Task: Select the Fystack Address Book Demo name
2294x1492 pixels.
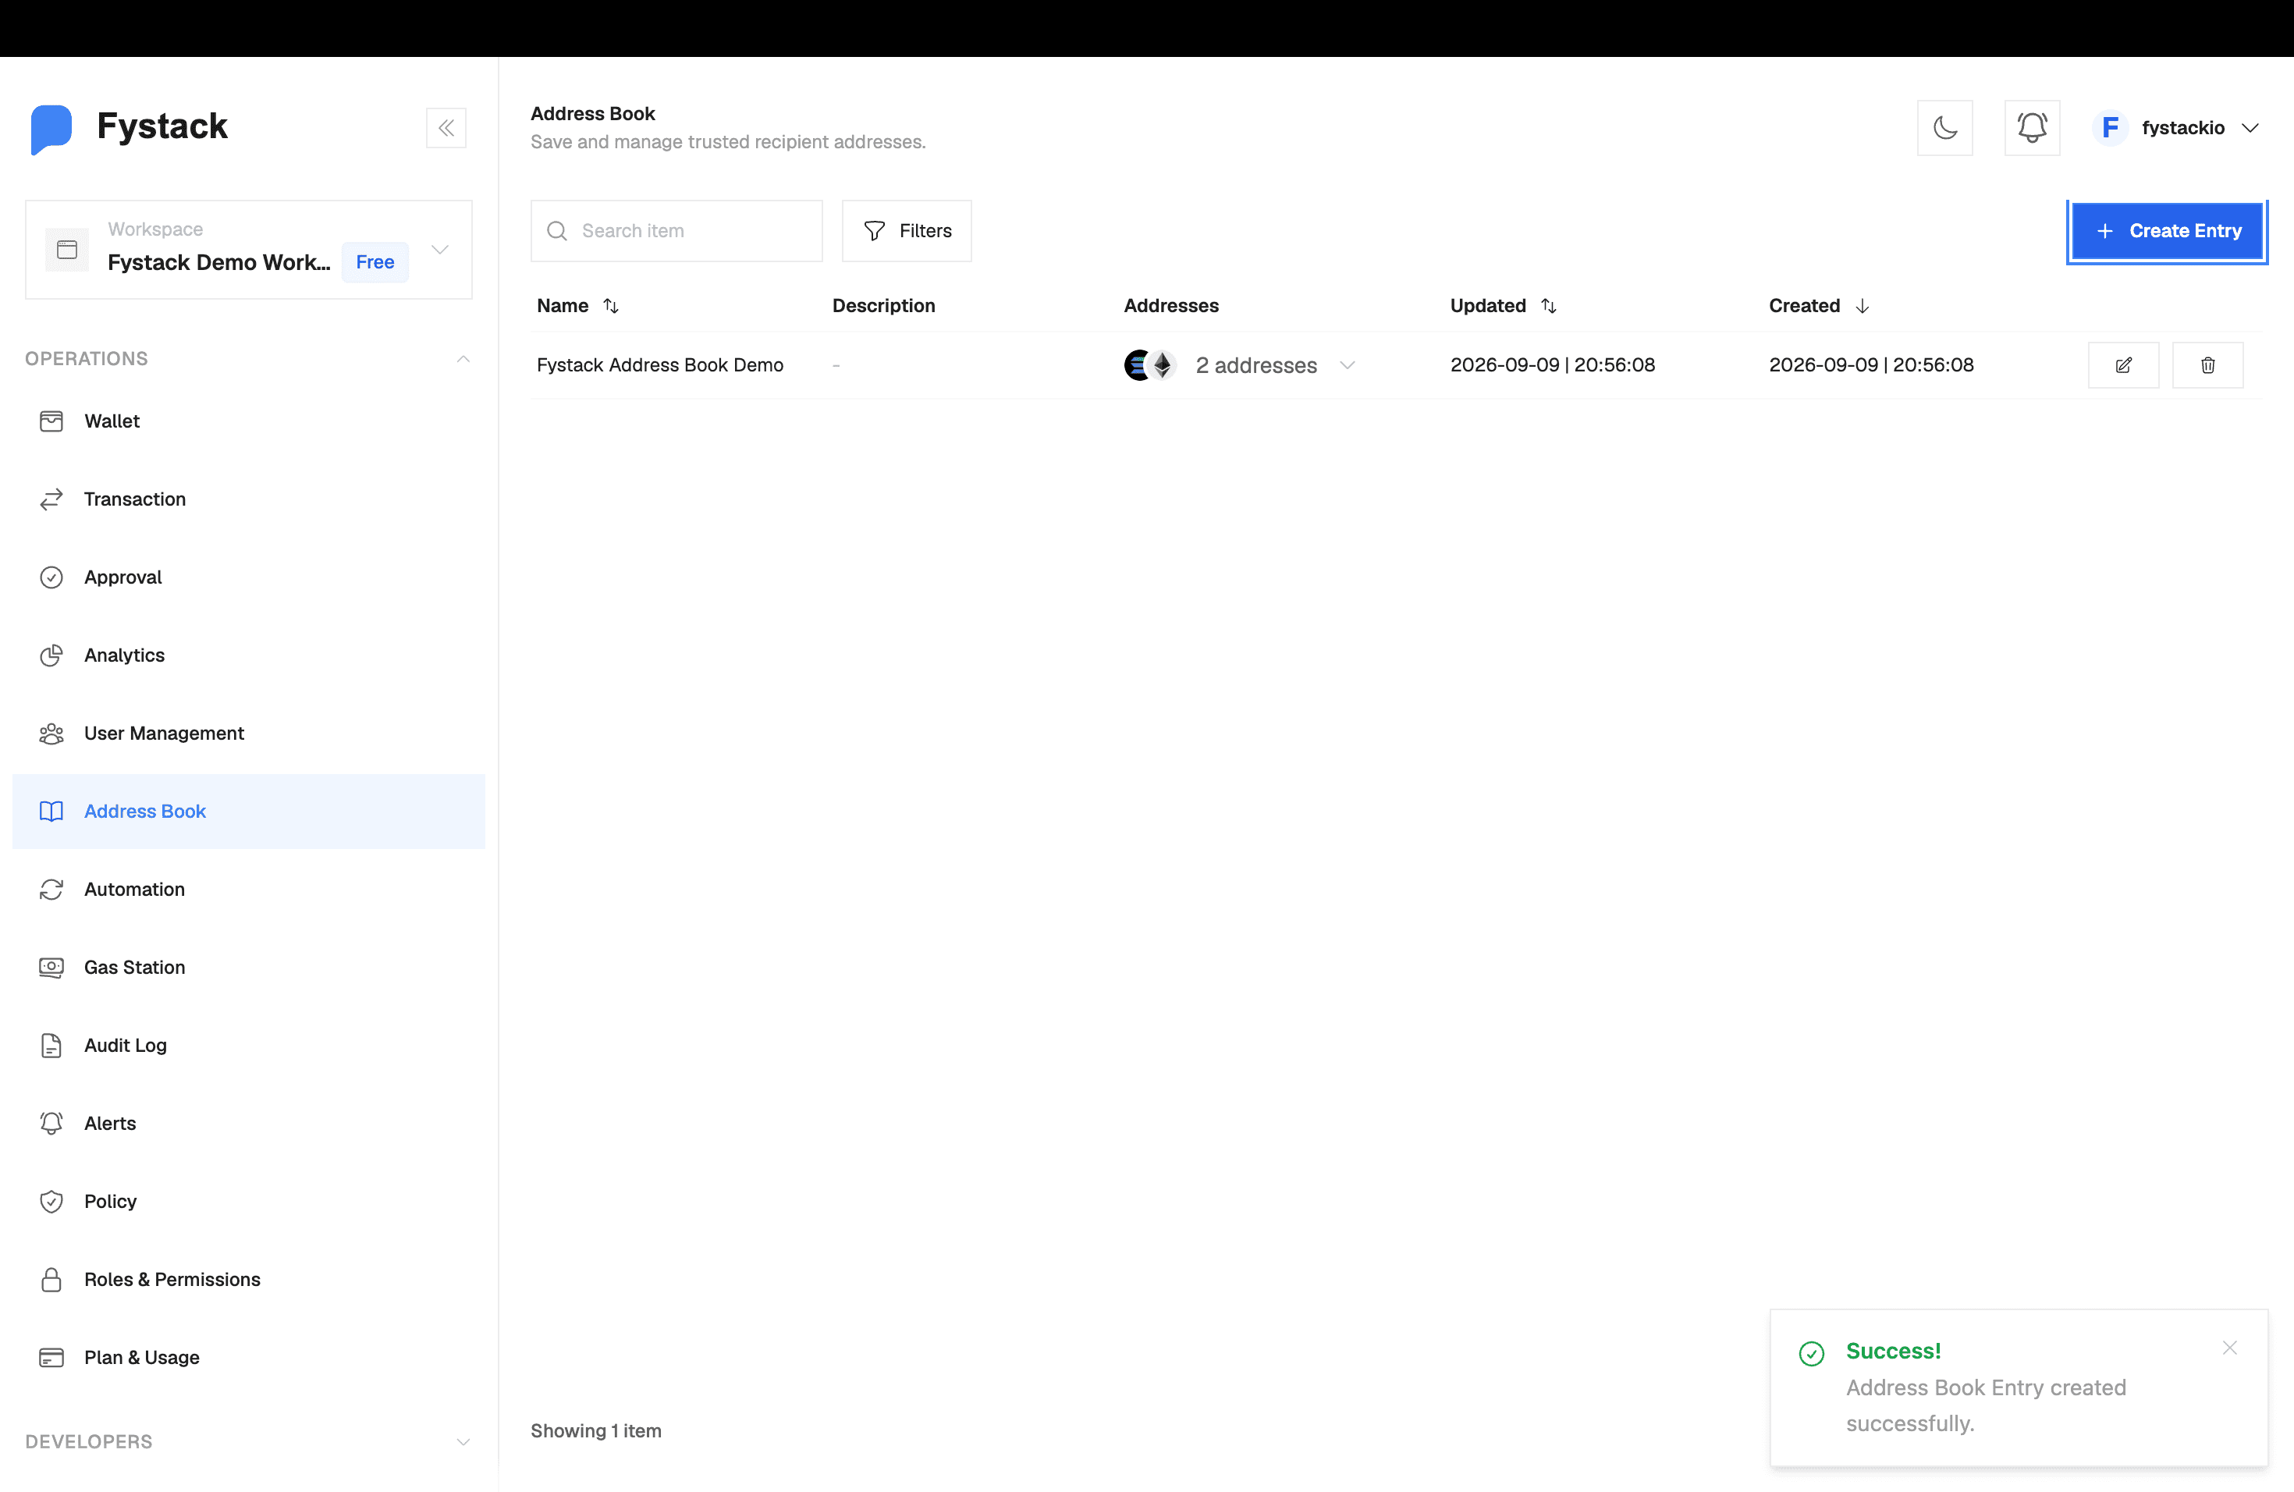Action: click(x=660, y=365)
